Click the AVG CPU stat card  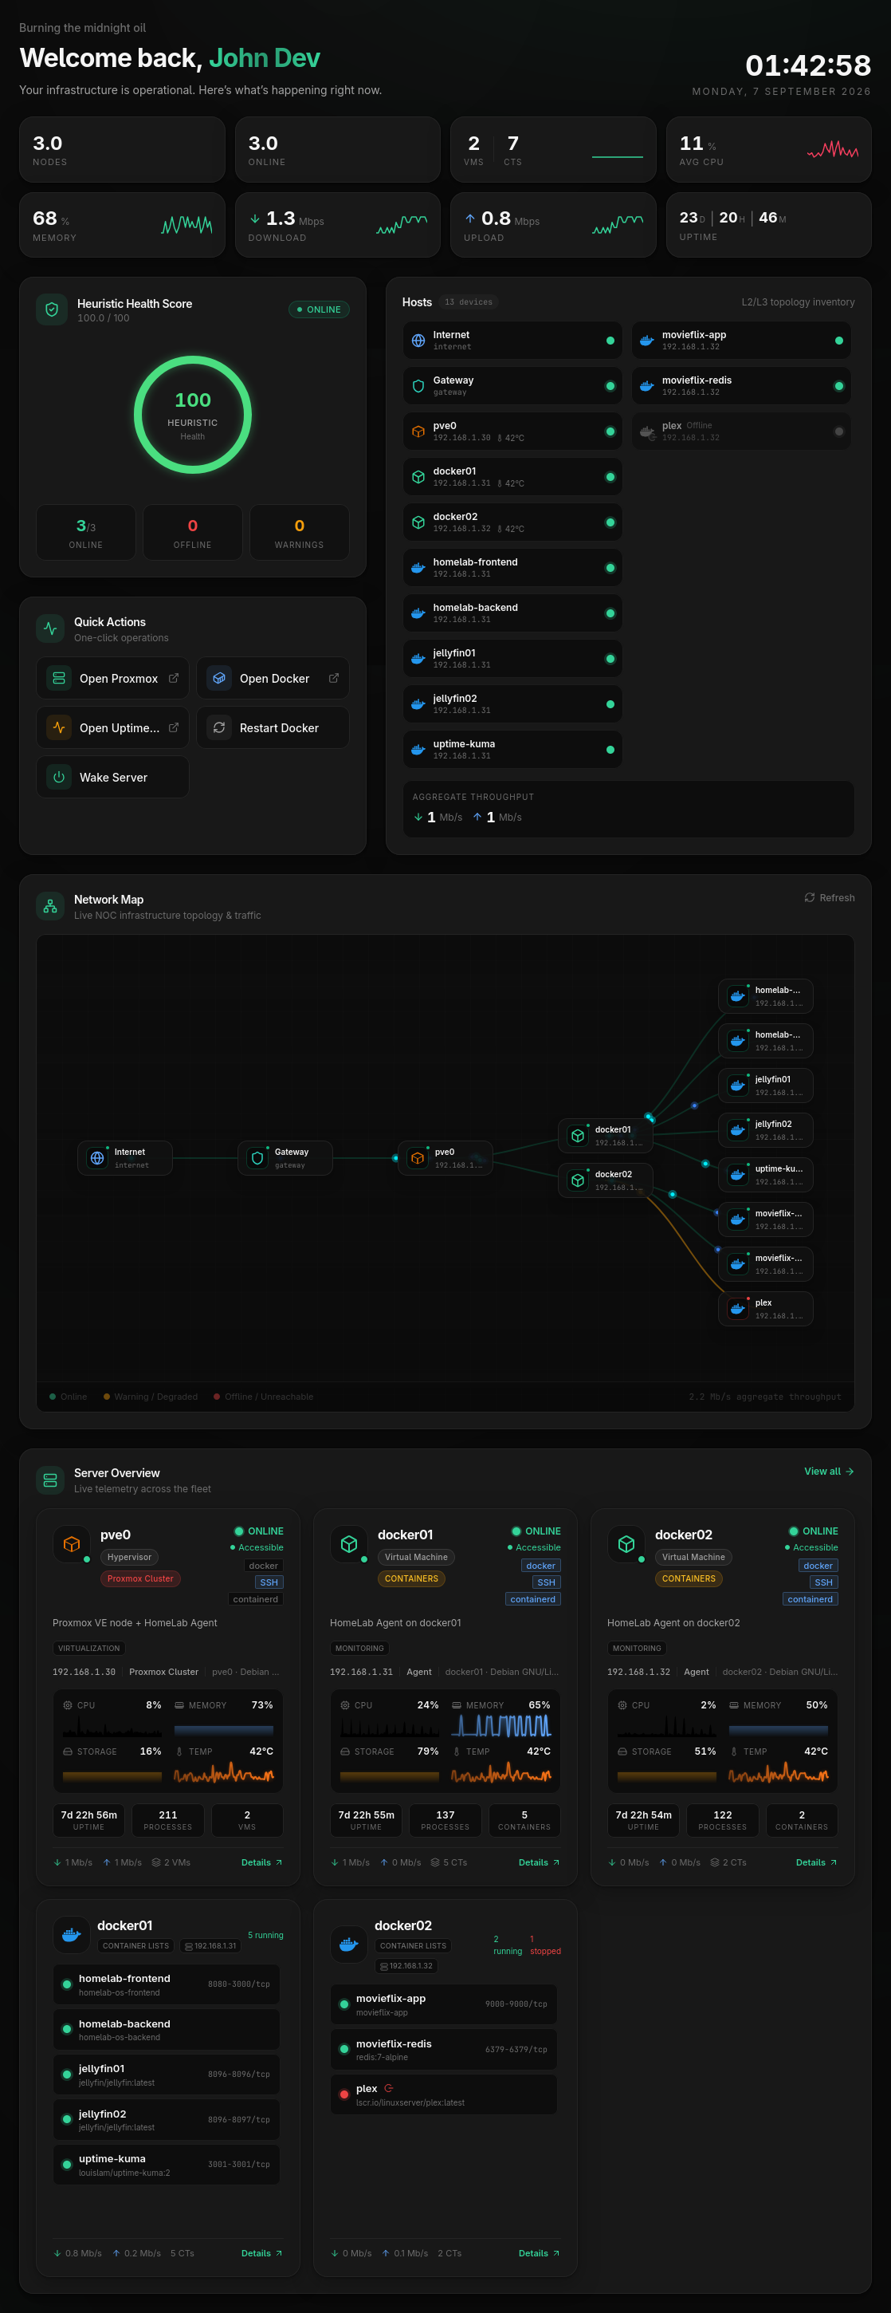coord(769,149)
